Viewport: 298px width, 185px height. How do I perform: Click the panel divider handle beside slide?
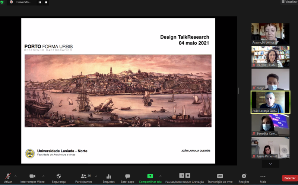pyautogui.click(x=238, y=91)
